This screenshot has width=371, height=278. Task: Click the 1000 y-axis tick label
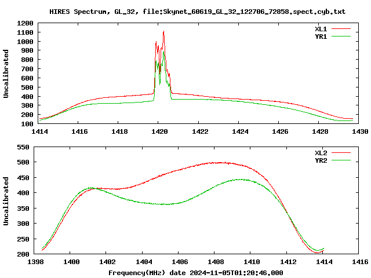click(x=25, y=42)
